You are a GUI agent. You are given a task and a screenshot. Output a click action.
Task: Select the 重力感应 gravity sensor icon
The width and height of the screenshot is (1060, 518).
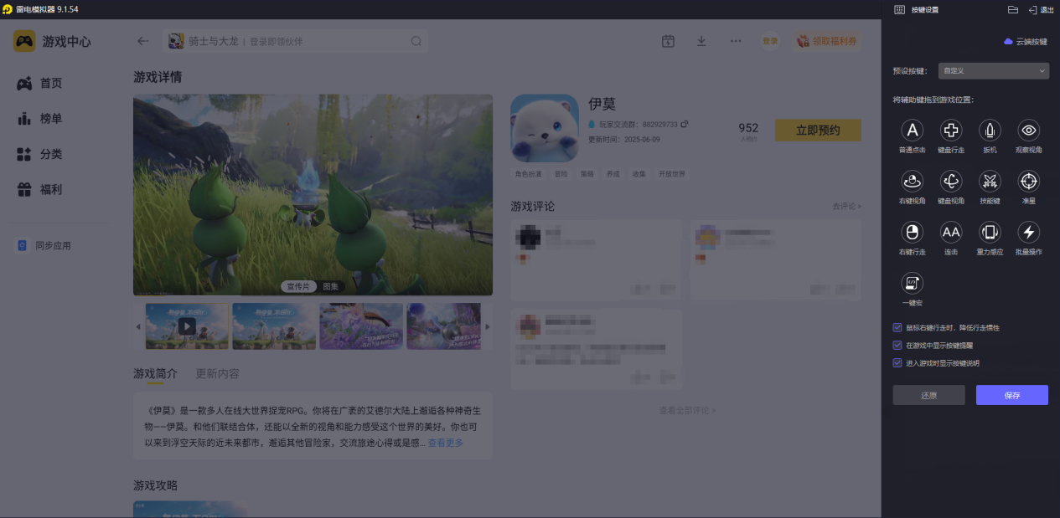pos(990,233)
